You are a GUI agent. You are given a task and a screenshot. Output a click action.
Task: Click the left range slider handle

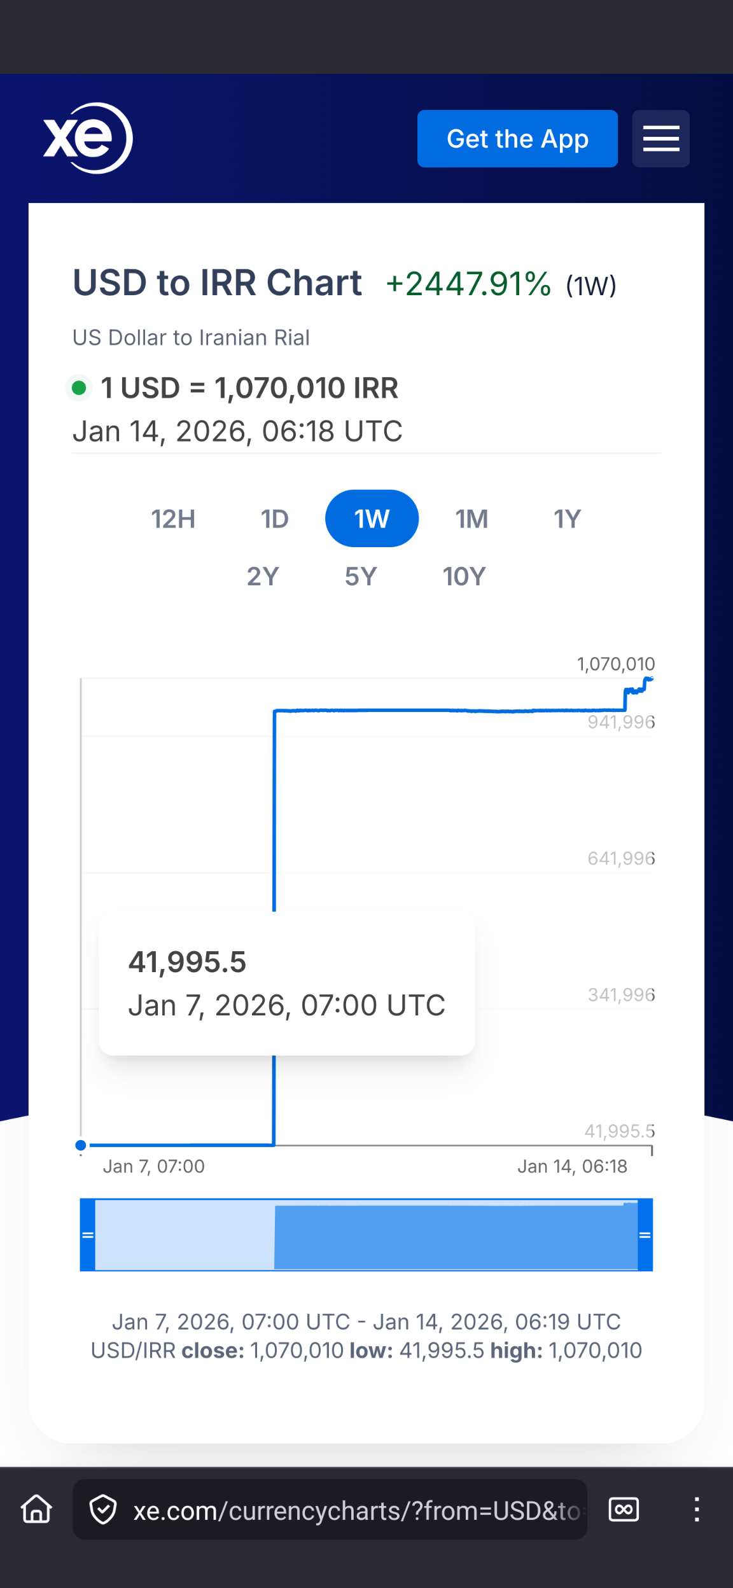click(x=88, y=1235)
